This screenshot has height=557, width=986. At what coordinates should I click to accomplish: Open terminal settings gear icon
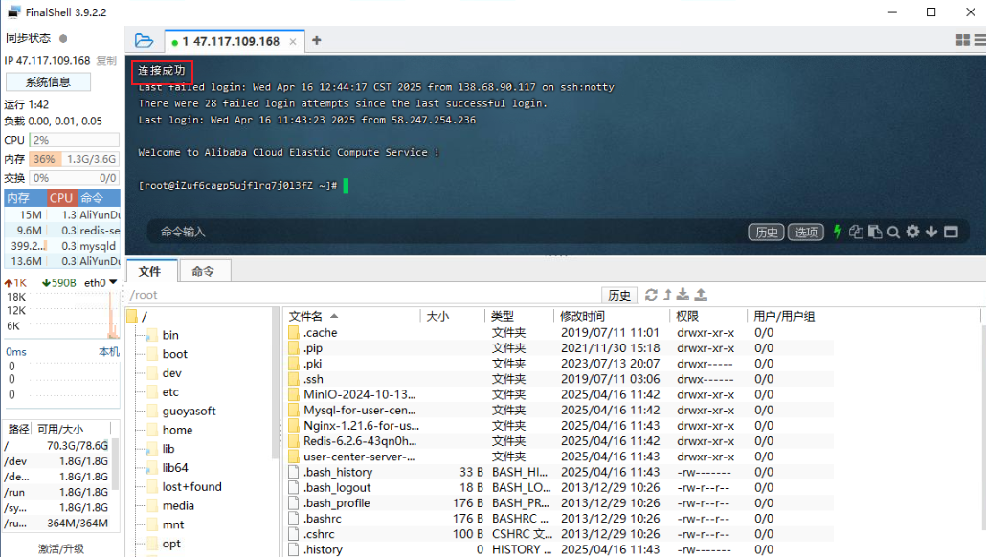coord(912,232)
